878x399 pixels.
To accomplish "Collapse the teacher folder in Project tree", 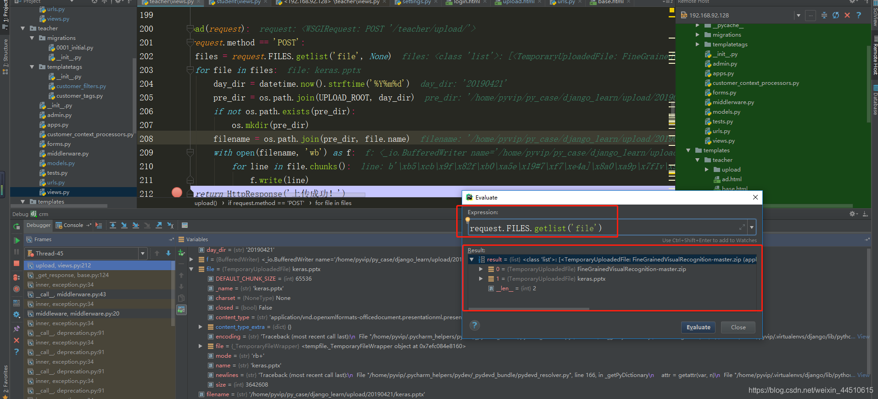I will (23, 28).
